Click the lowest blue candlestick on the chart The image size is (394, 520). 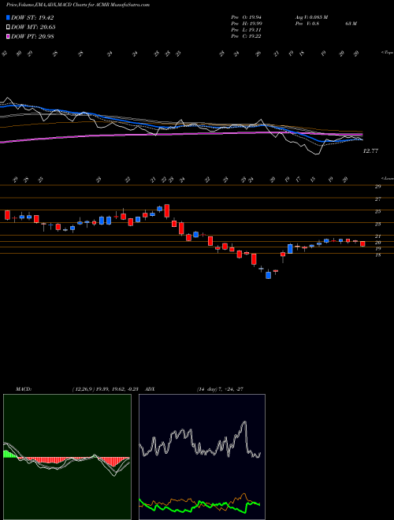pyautogui.click(x=268, y=275)
